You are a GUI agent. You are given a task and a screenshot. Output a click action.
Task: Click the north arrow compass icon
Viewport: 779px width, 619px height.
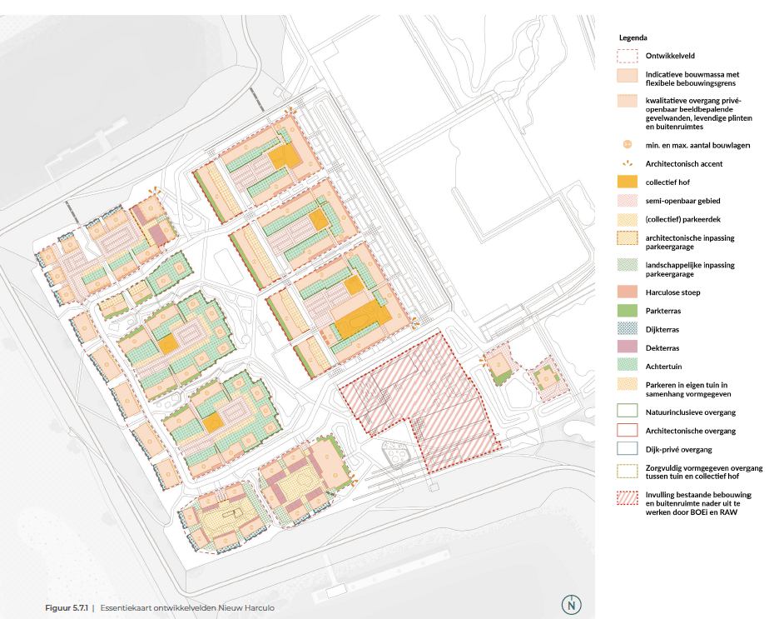571,605
